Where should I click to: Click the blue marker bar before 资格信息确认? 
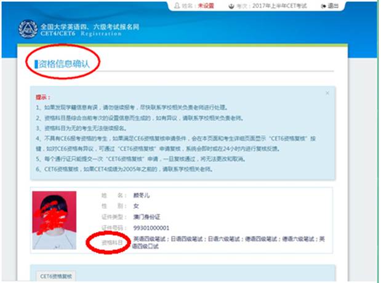[36, 64]
